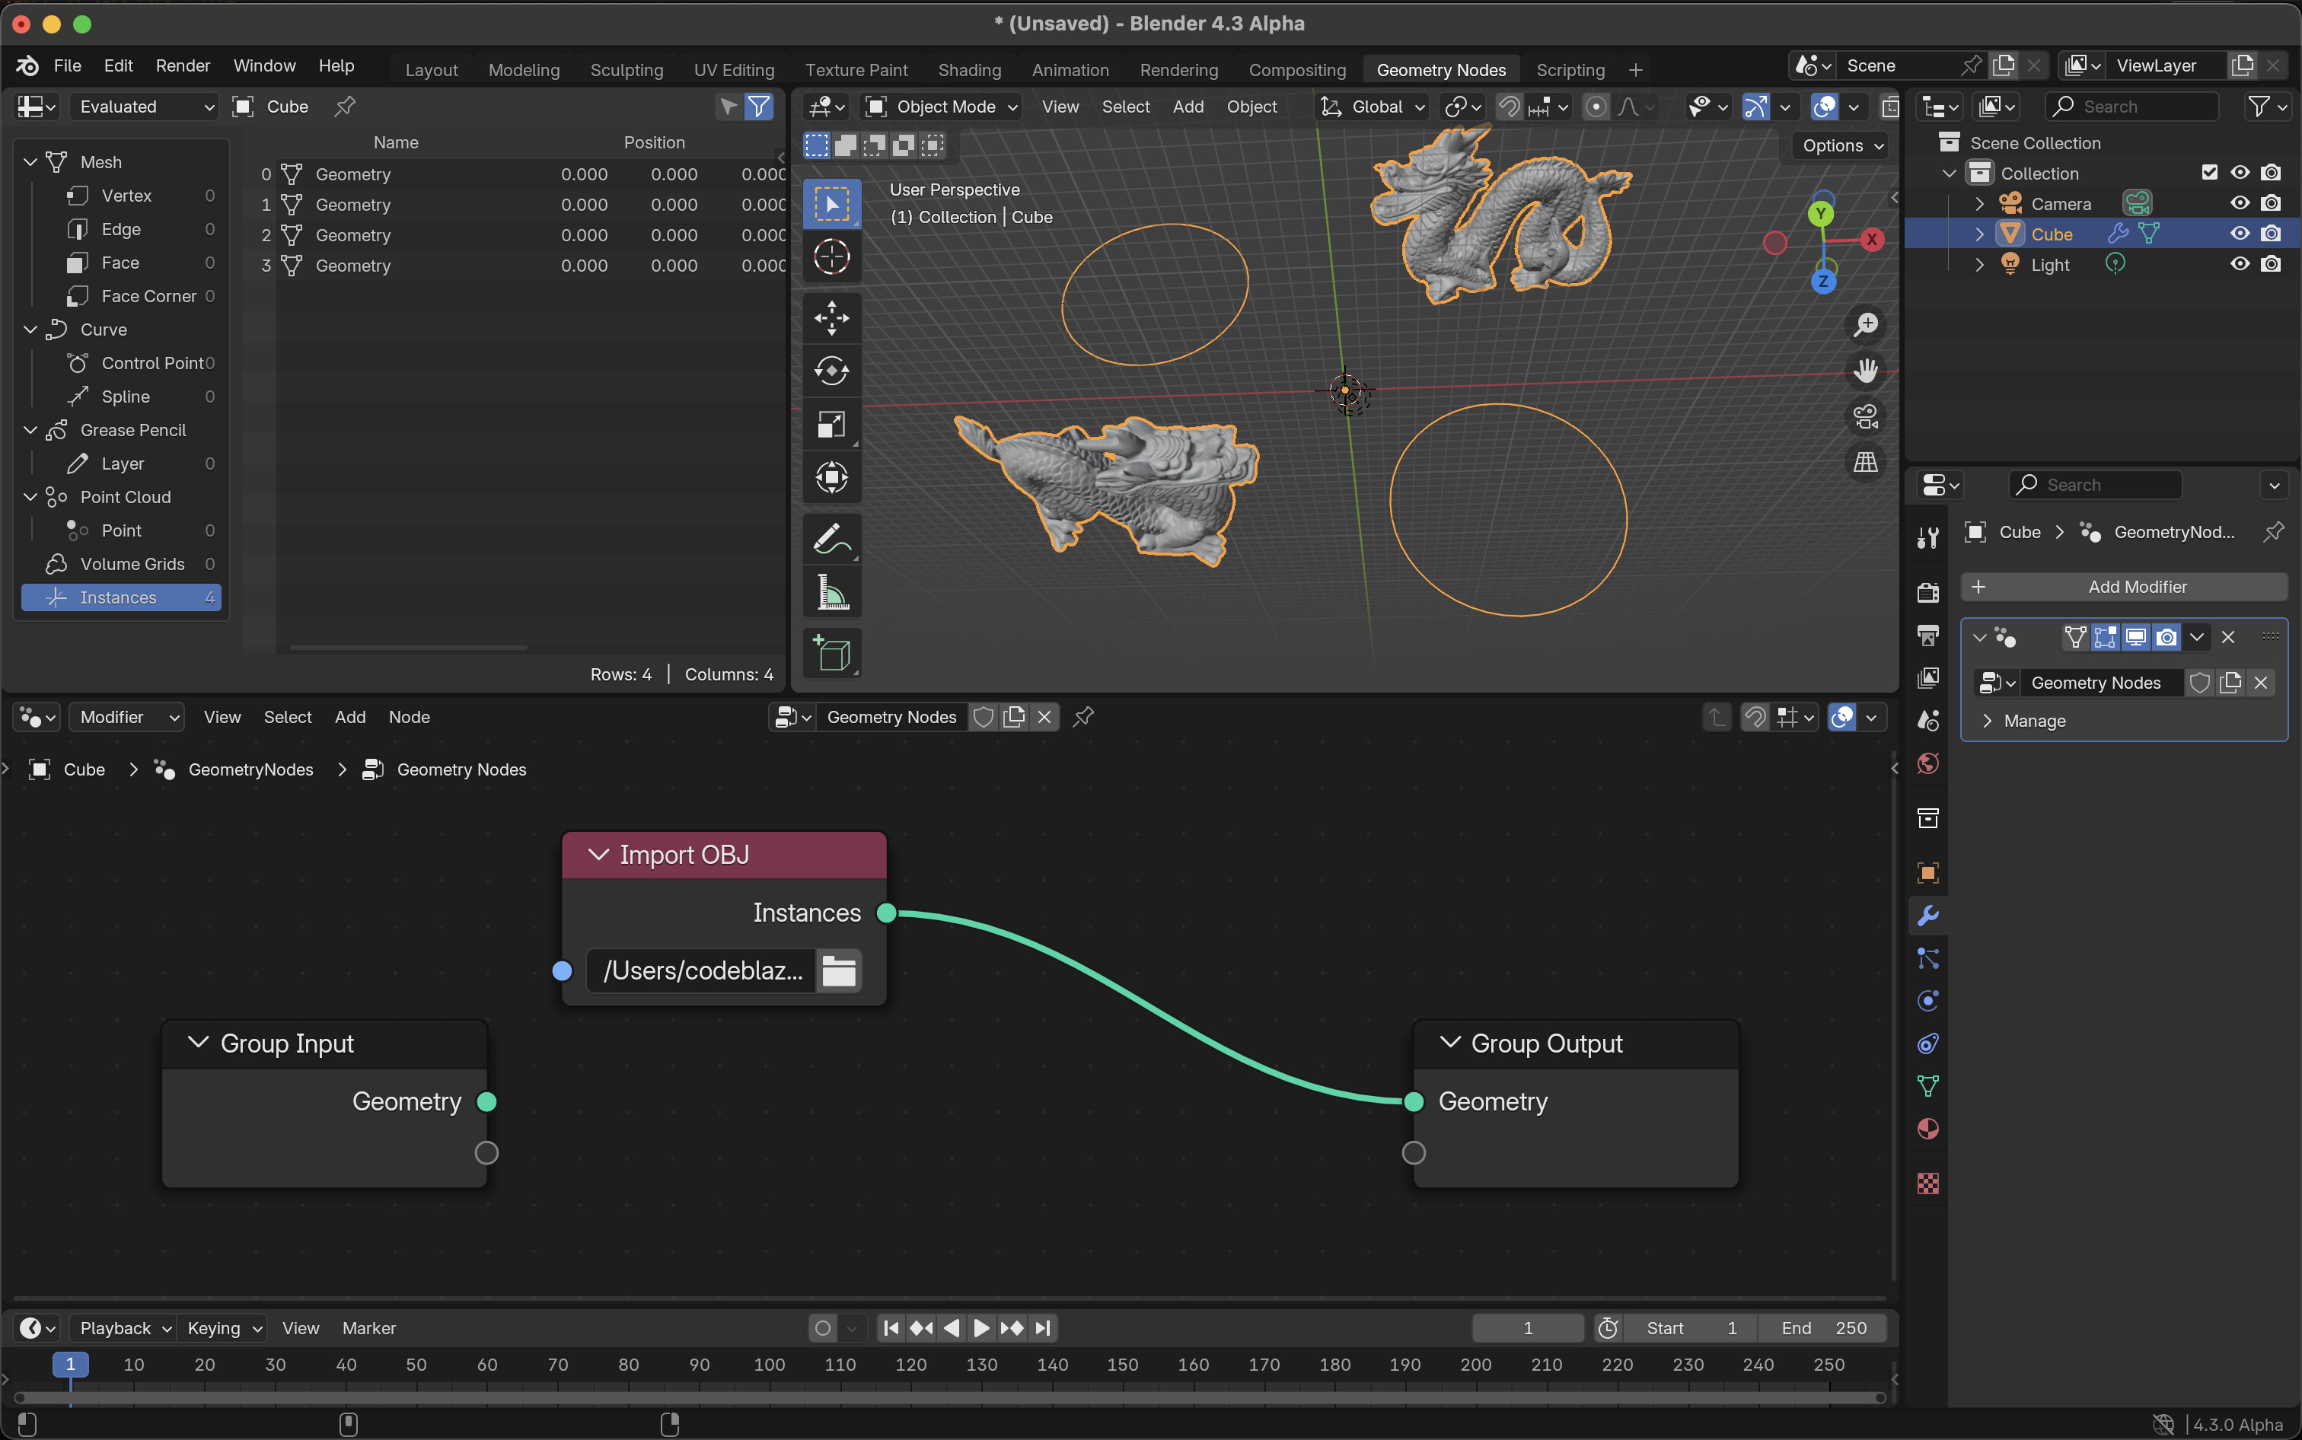Open the file browser folder in Import OBJ
Screen dimensions: 2302x1440
pos(838,970)
